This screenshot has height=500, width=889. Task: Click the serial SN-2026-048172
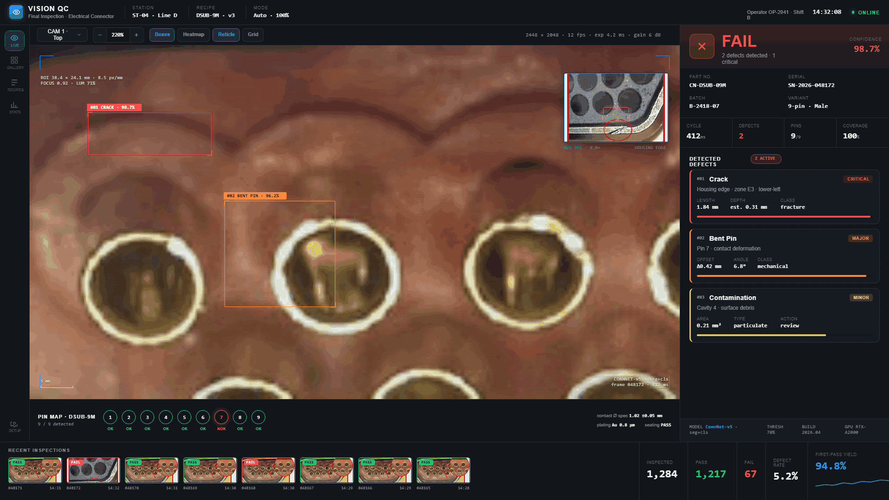[x=811, y=85]
